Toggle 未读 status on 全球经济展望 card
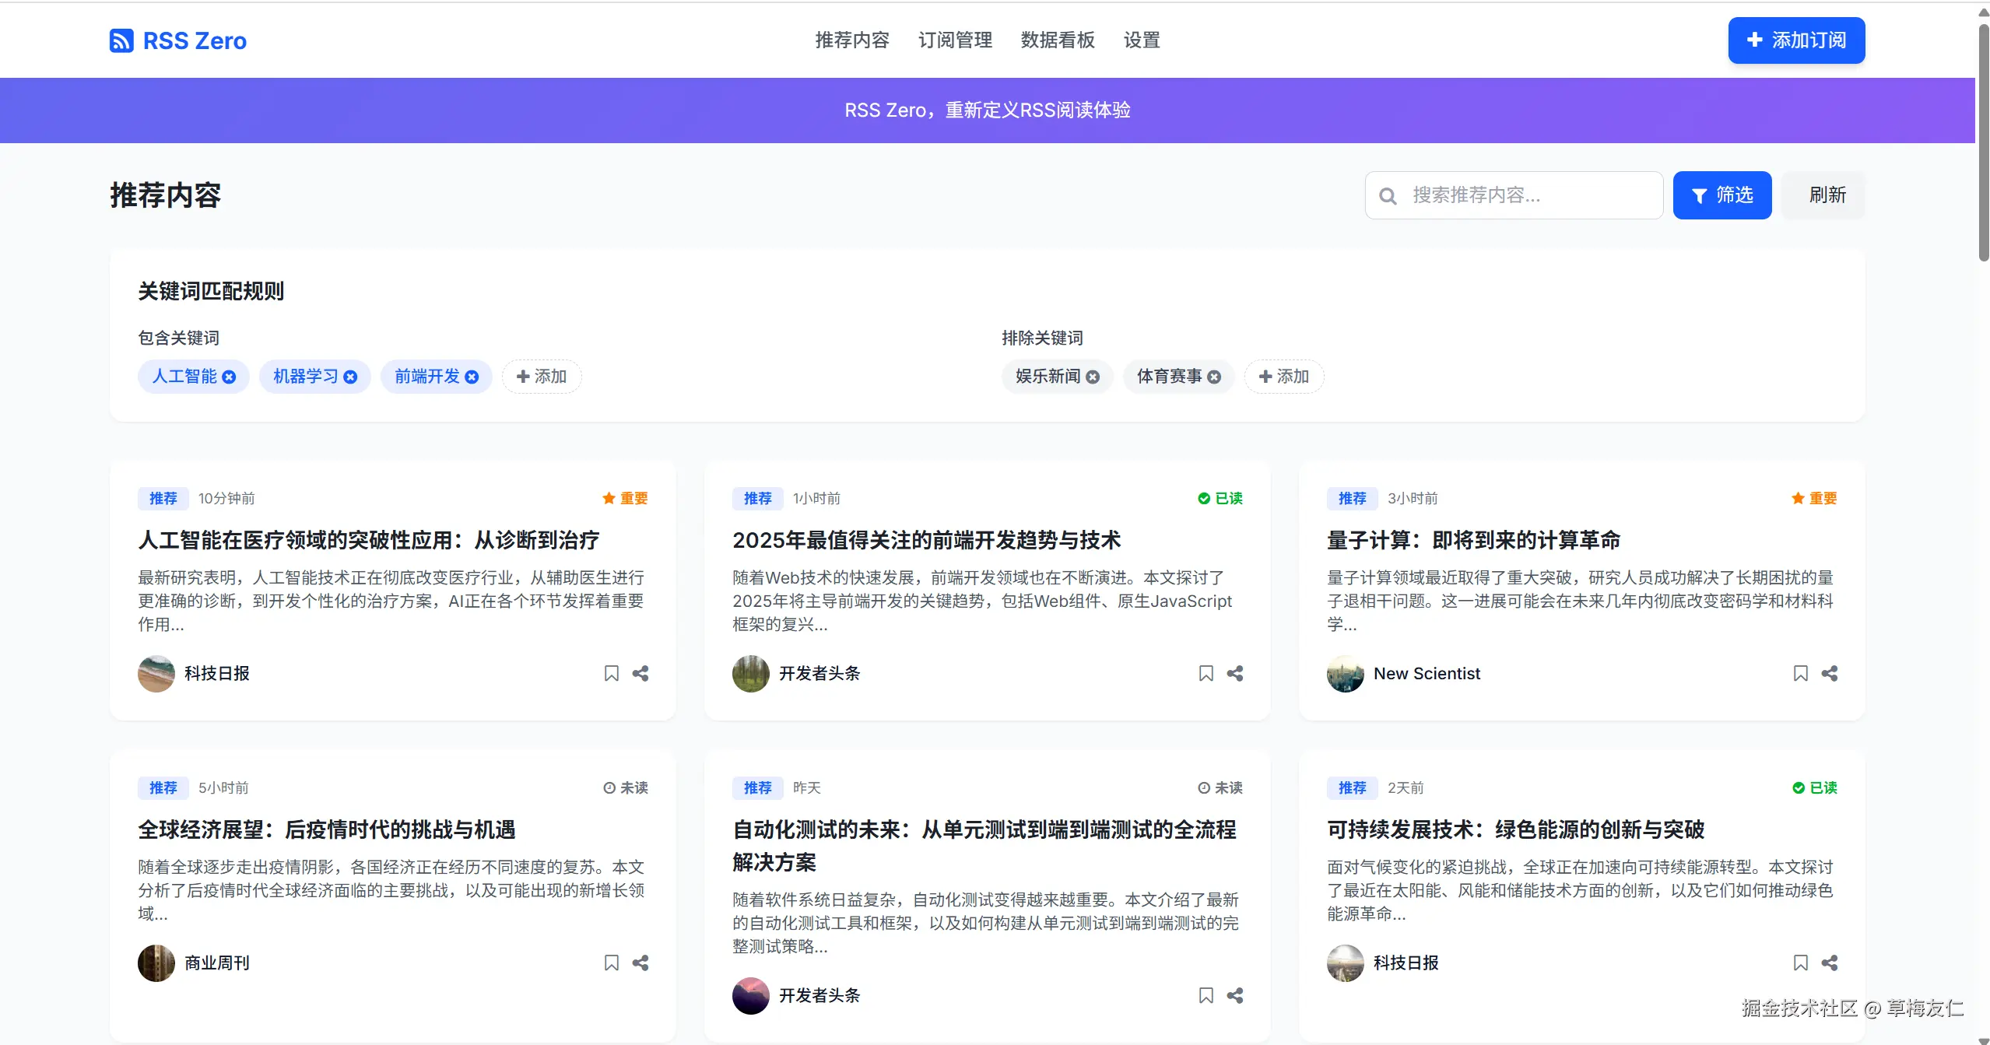 coord(626,787)
